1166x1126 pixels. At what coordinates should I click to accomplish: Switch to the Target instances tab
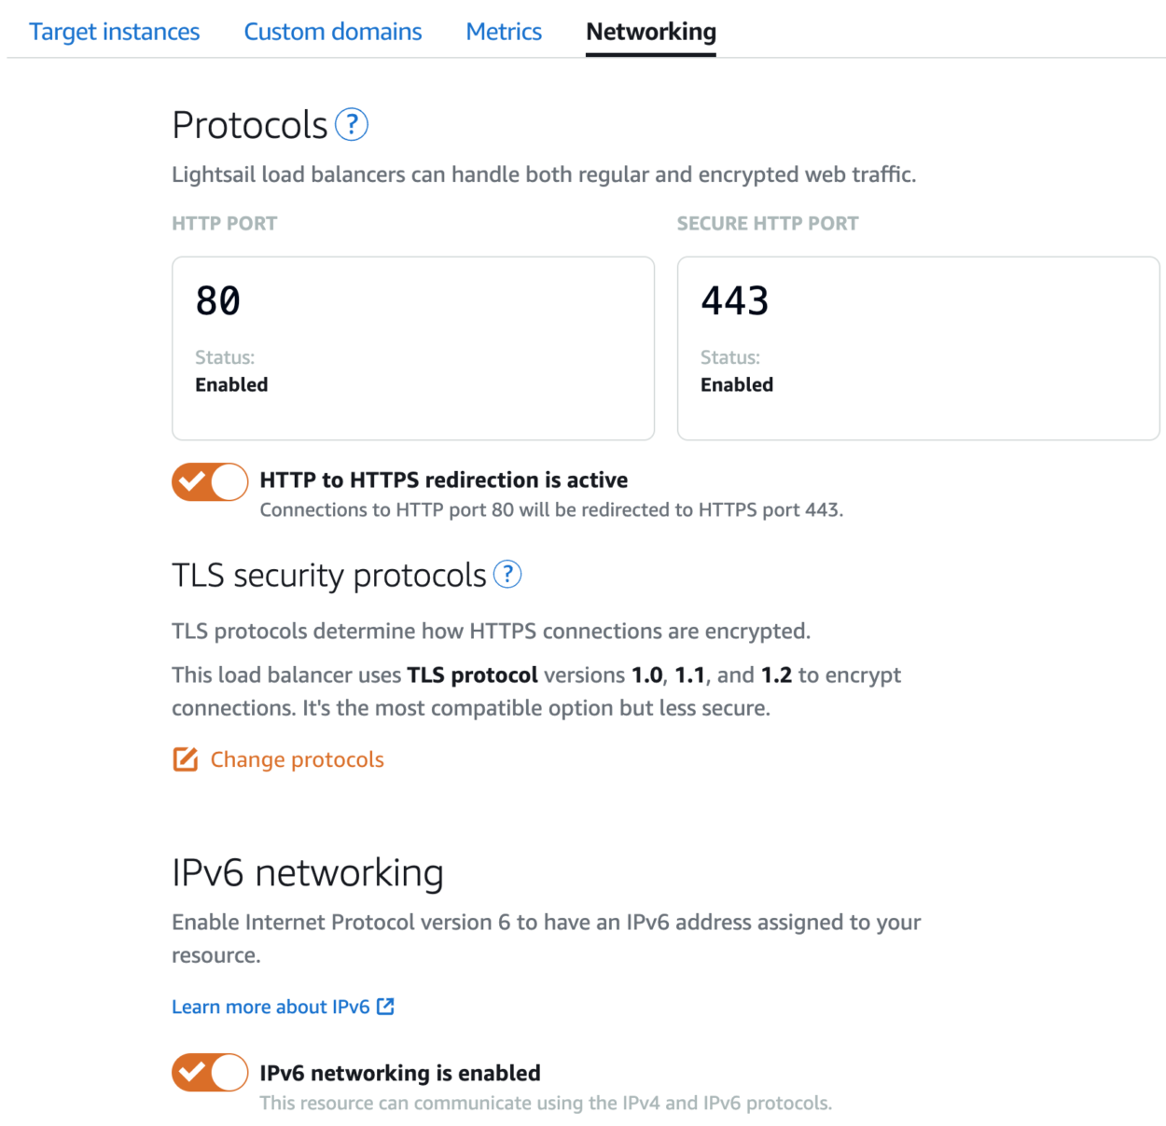[114, 31]
